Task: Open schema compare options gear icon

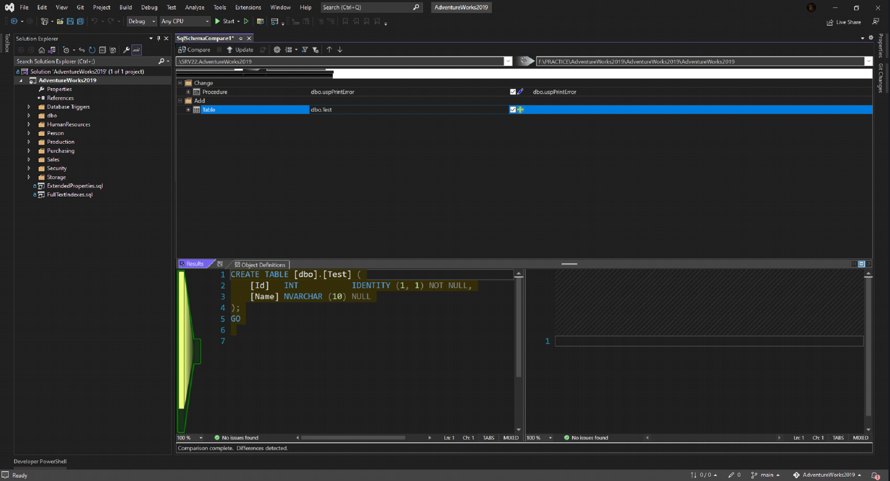Action: point(277,50)
